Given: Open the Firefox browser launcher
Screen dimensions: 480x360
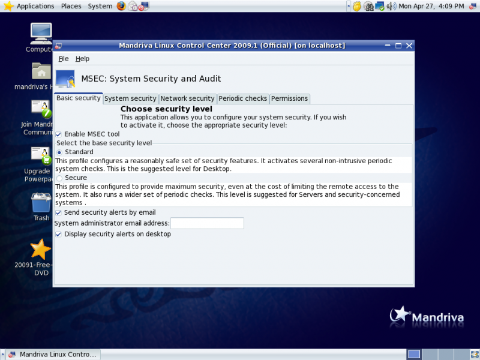Looking at the screenshot, I should point(121,6).
